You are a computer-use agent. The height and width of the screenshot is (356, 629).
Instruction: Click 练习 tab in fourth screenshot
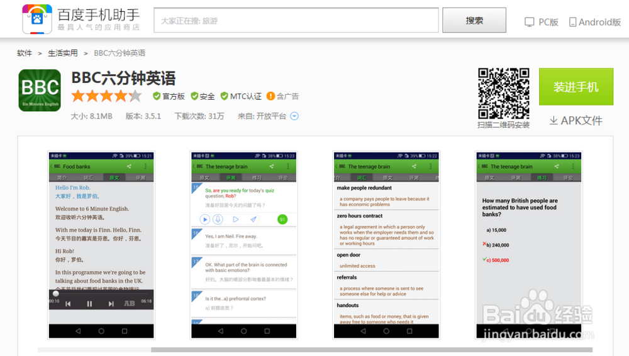542,178
